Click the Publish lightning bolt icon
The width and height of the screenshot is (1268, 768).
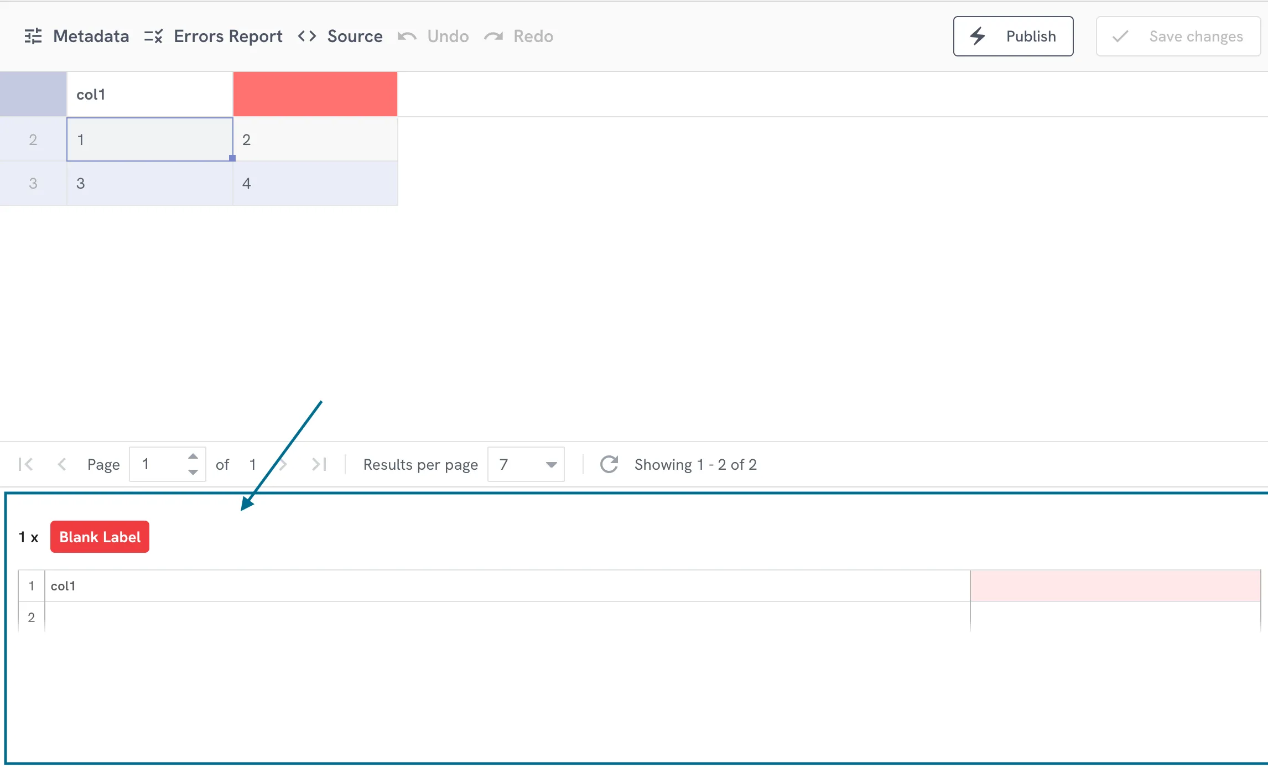(978, 36)
